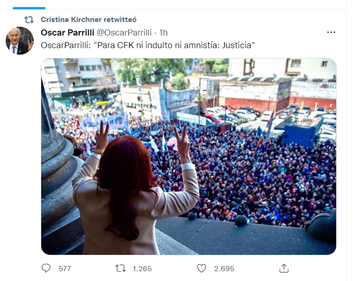Open the crowd photo attached to tweet
The height and width of the screenshot is (281, 361).
[x=189, y=156]
